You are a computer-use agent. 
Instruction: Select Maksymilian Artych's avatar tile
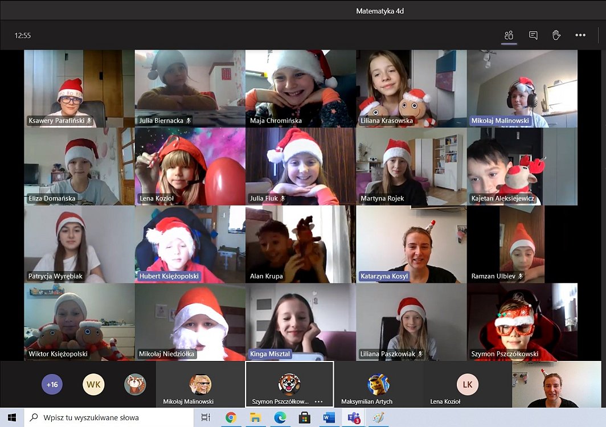tap(378, 384)
